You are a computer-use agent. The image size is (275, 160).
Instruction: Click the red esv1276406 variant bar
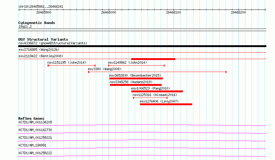click(166, 104)
